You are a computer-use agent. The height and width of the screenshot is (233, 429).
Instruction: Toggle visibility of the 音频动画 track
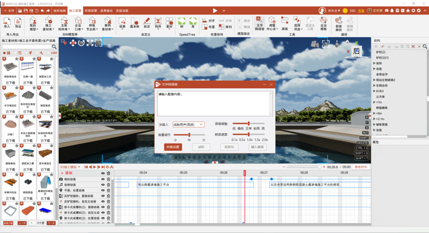coord(103,185)
